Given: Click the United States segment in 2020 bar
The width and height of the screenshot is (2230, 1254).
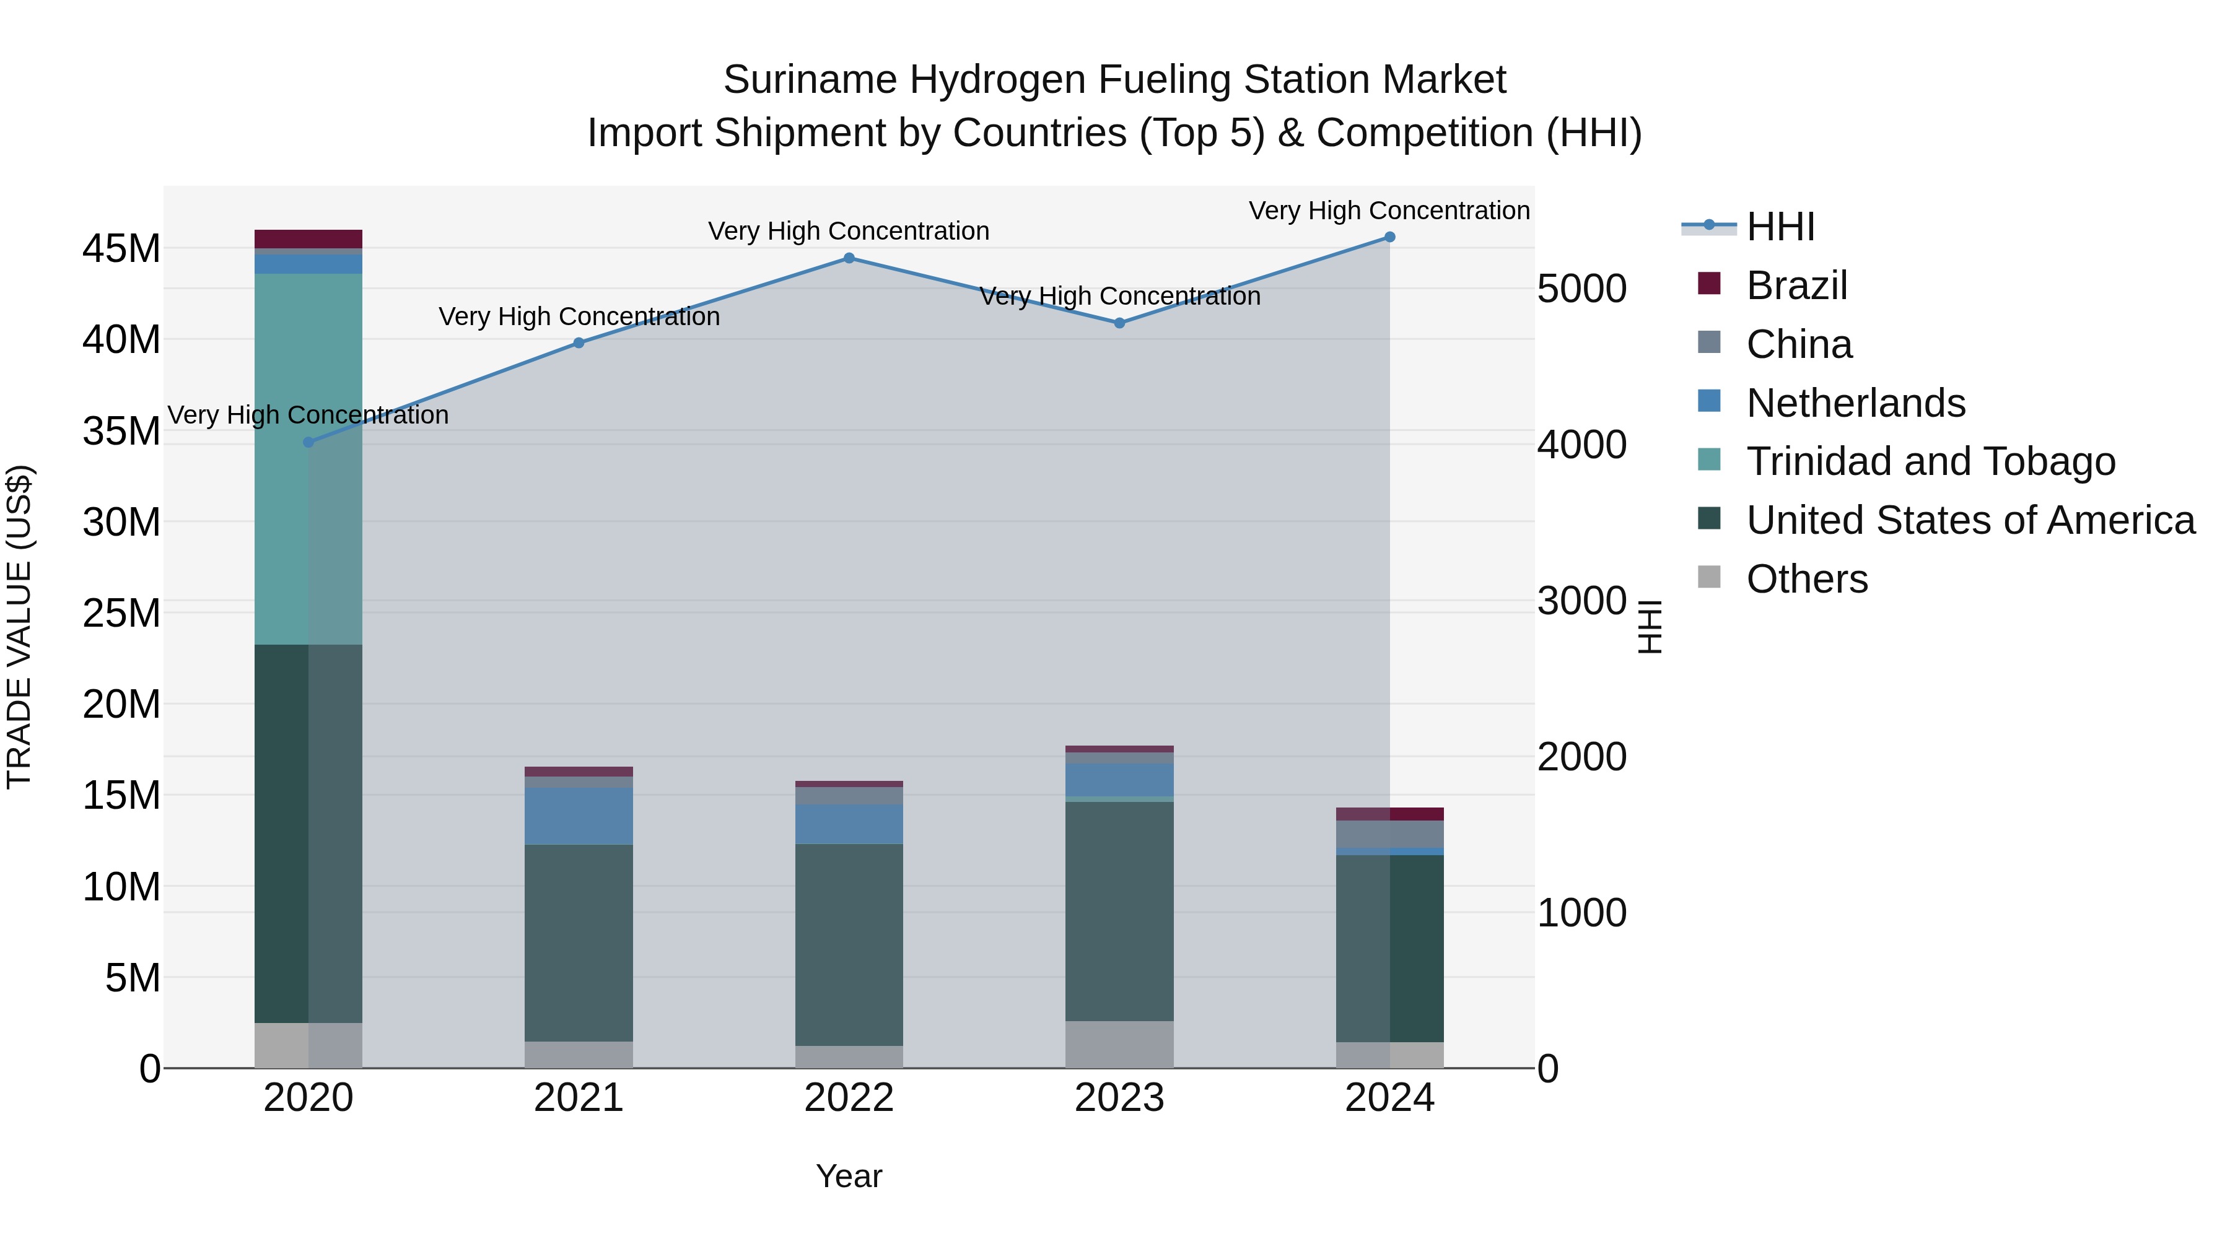Looking at the screenshot, I should tap(308, 834).
